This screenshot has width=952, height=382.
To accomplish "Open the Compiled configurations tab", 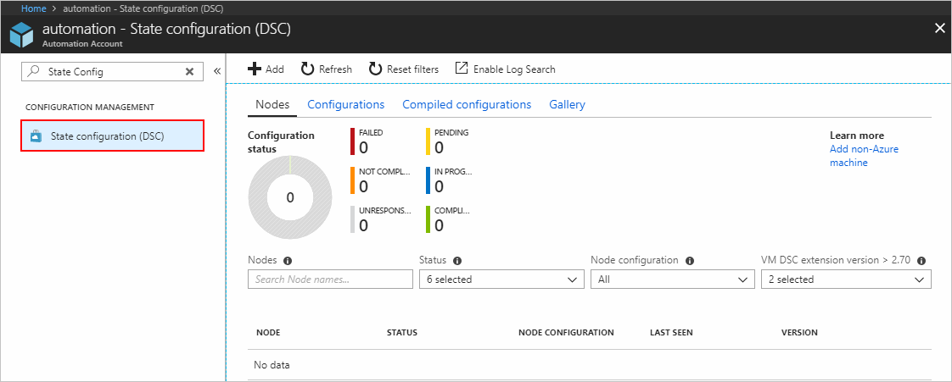I will [467, 105].
